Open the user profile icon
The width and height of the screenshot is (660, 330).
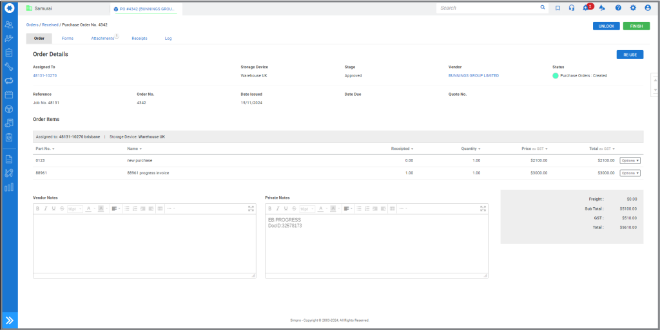pos(647,8)
